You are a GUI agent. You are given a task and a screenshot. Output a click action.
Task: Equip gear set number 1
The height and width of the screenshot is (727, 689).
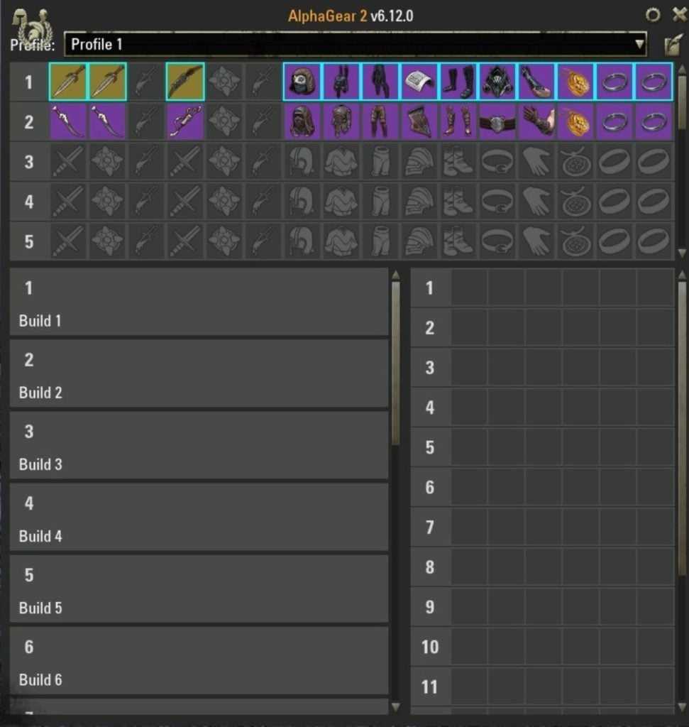pos(28,82)
